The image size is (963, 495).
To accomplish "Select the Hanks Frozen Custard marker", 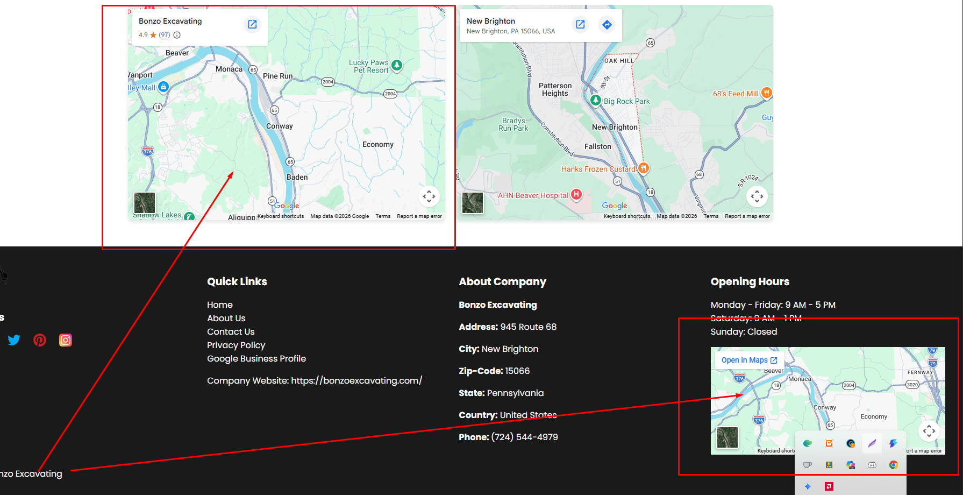I will click(x=644, y=168).
